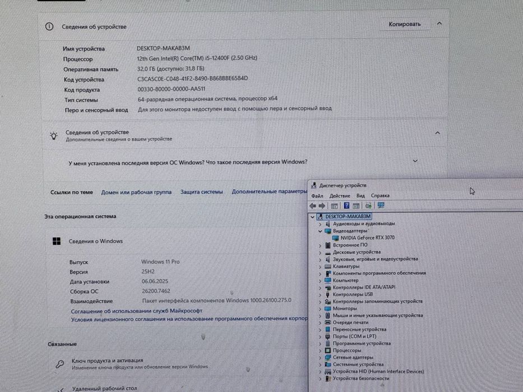The image size is (523, 392).
Task: Click the key icon for product activation
Action: 60,364
